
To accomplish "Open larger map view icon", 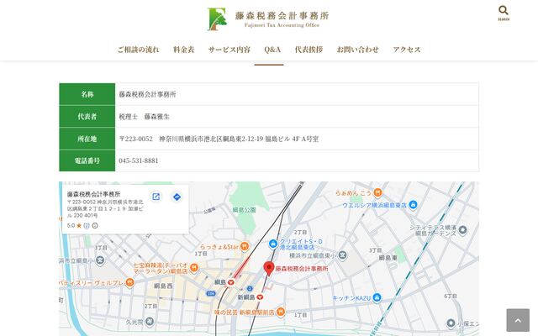I will (x=156, y=197).
